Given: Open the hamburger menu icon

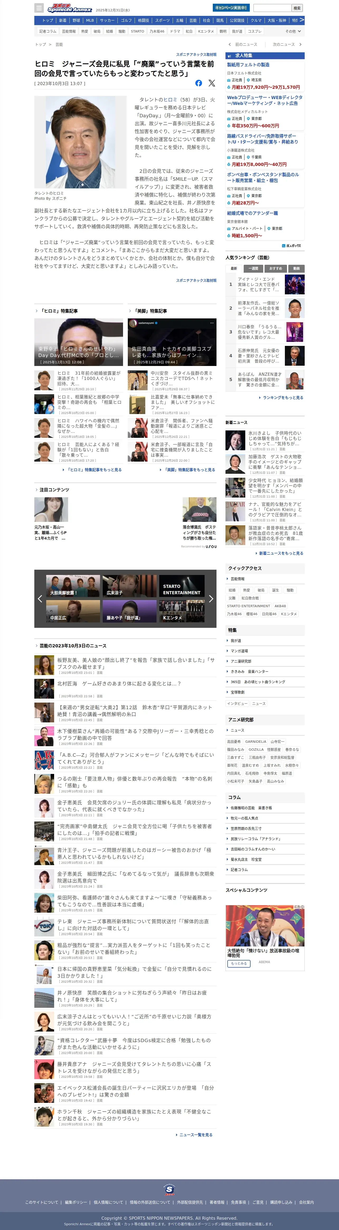Looking at the screenshot, I should 39,8.
